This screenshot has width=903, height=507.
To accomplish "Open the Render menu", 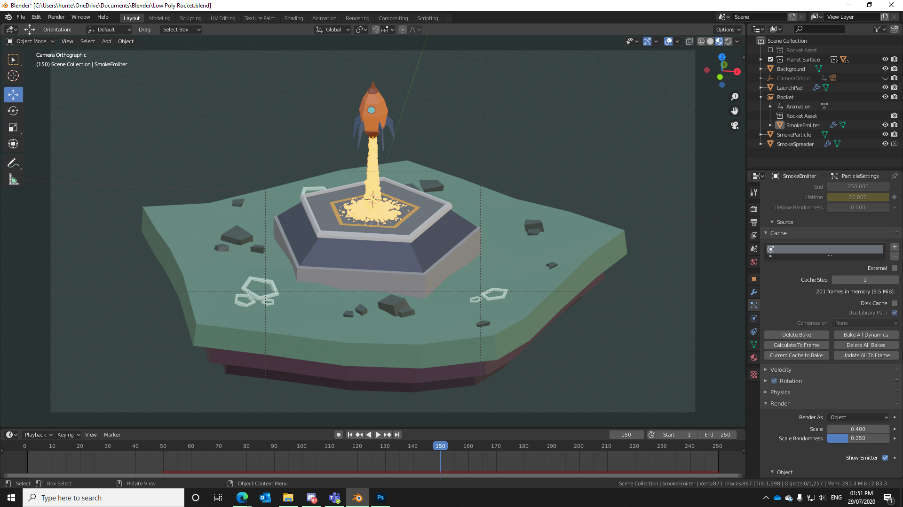I will coord(56,17).
